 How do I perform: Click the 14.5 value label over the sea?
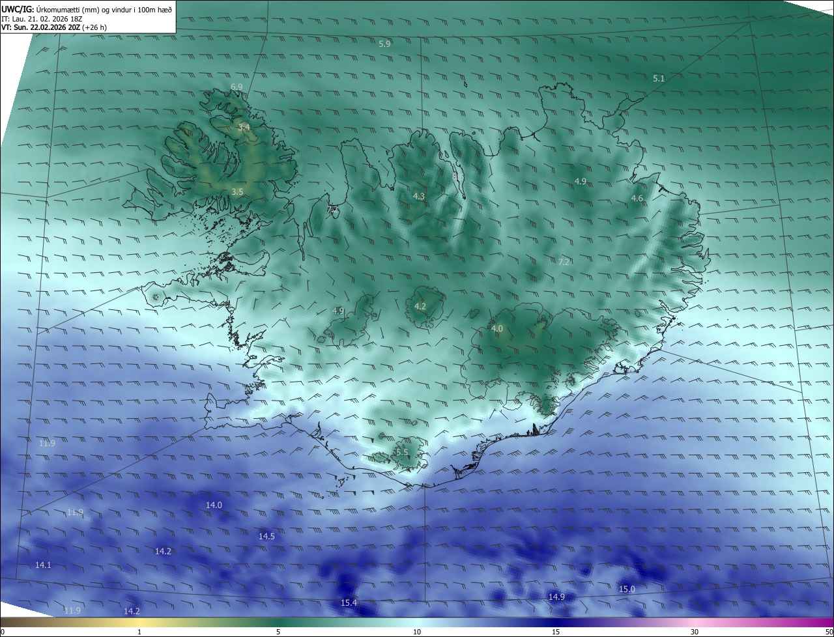coord(266,536)
